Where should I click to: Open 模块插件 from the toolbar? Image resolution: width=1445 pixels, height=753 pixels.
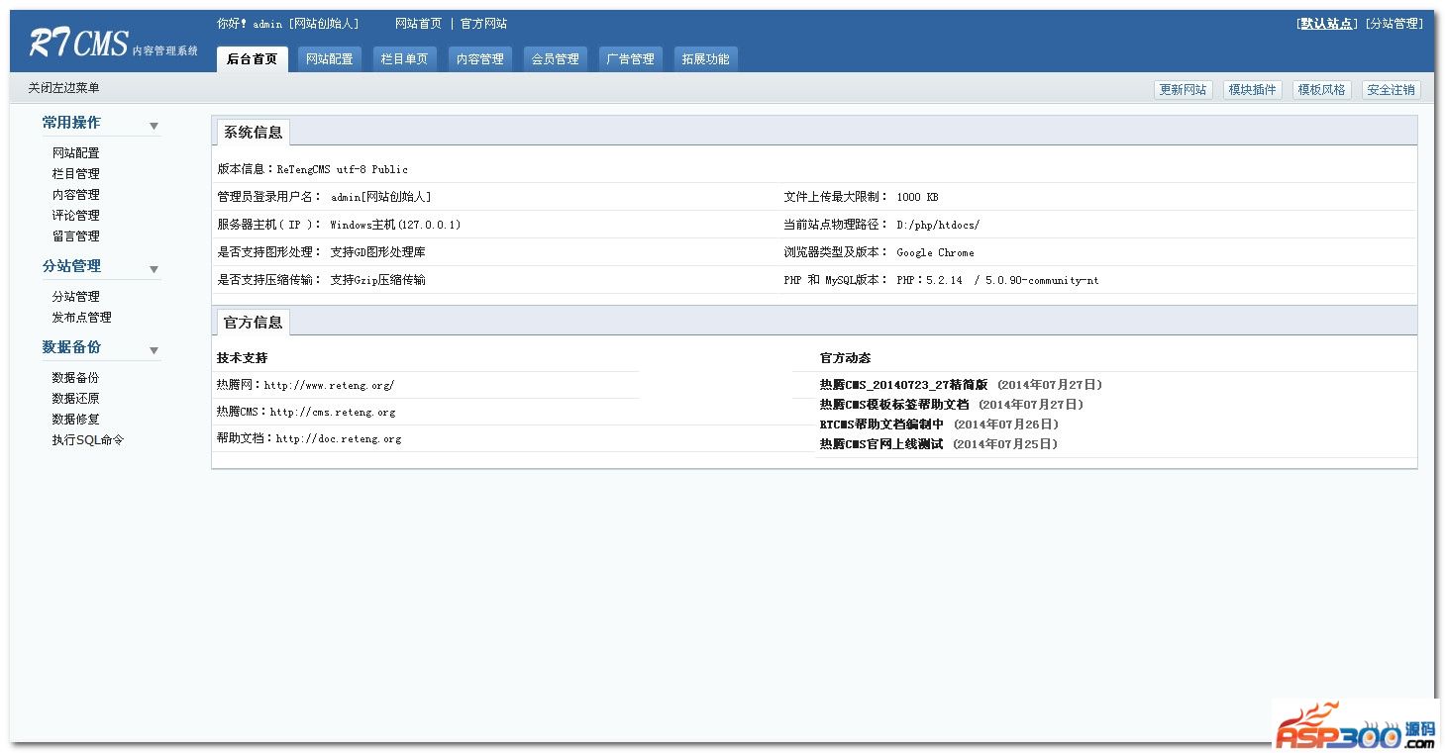point(1253,90)
